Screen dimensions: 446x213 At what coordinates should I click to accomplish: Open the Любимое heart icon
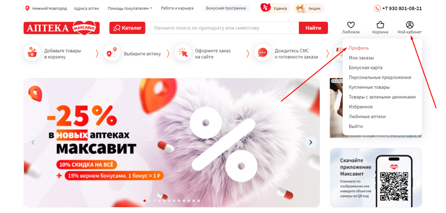(351, 25)
